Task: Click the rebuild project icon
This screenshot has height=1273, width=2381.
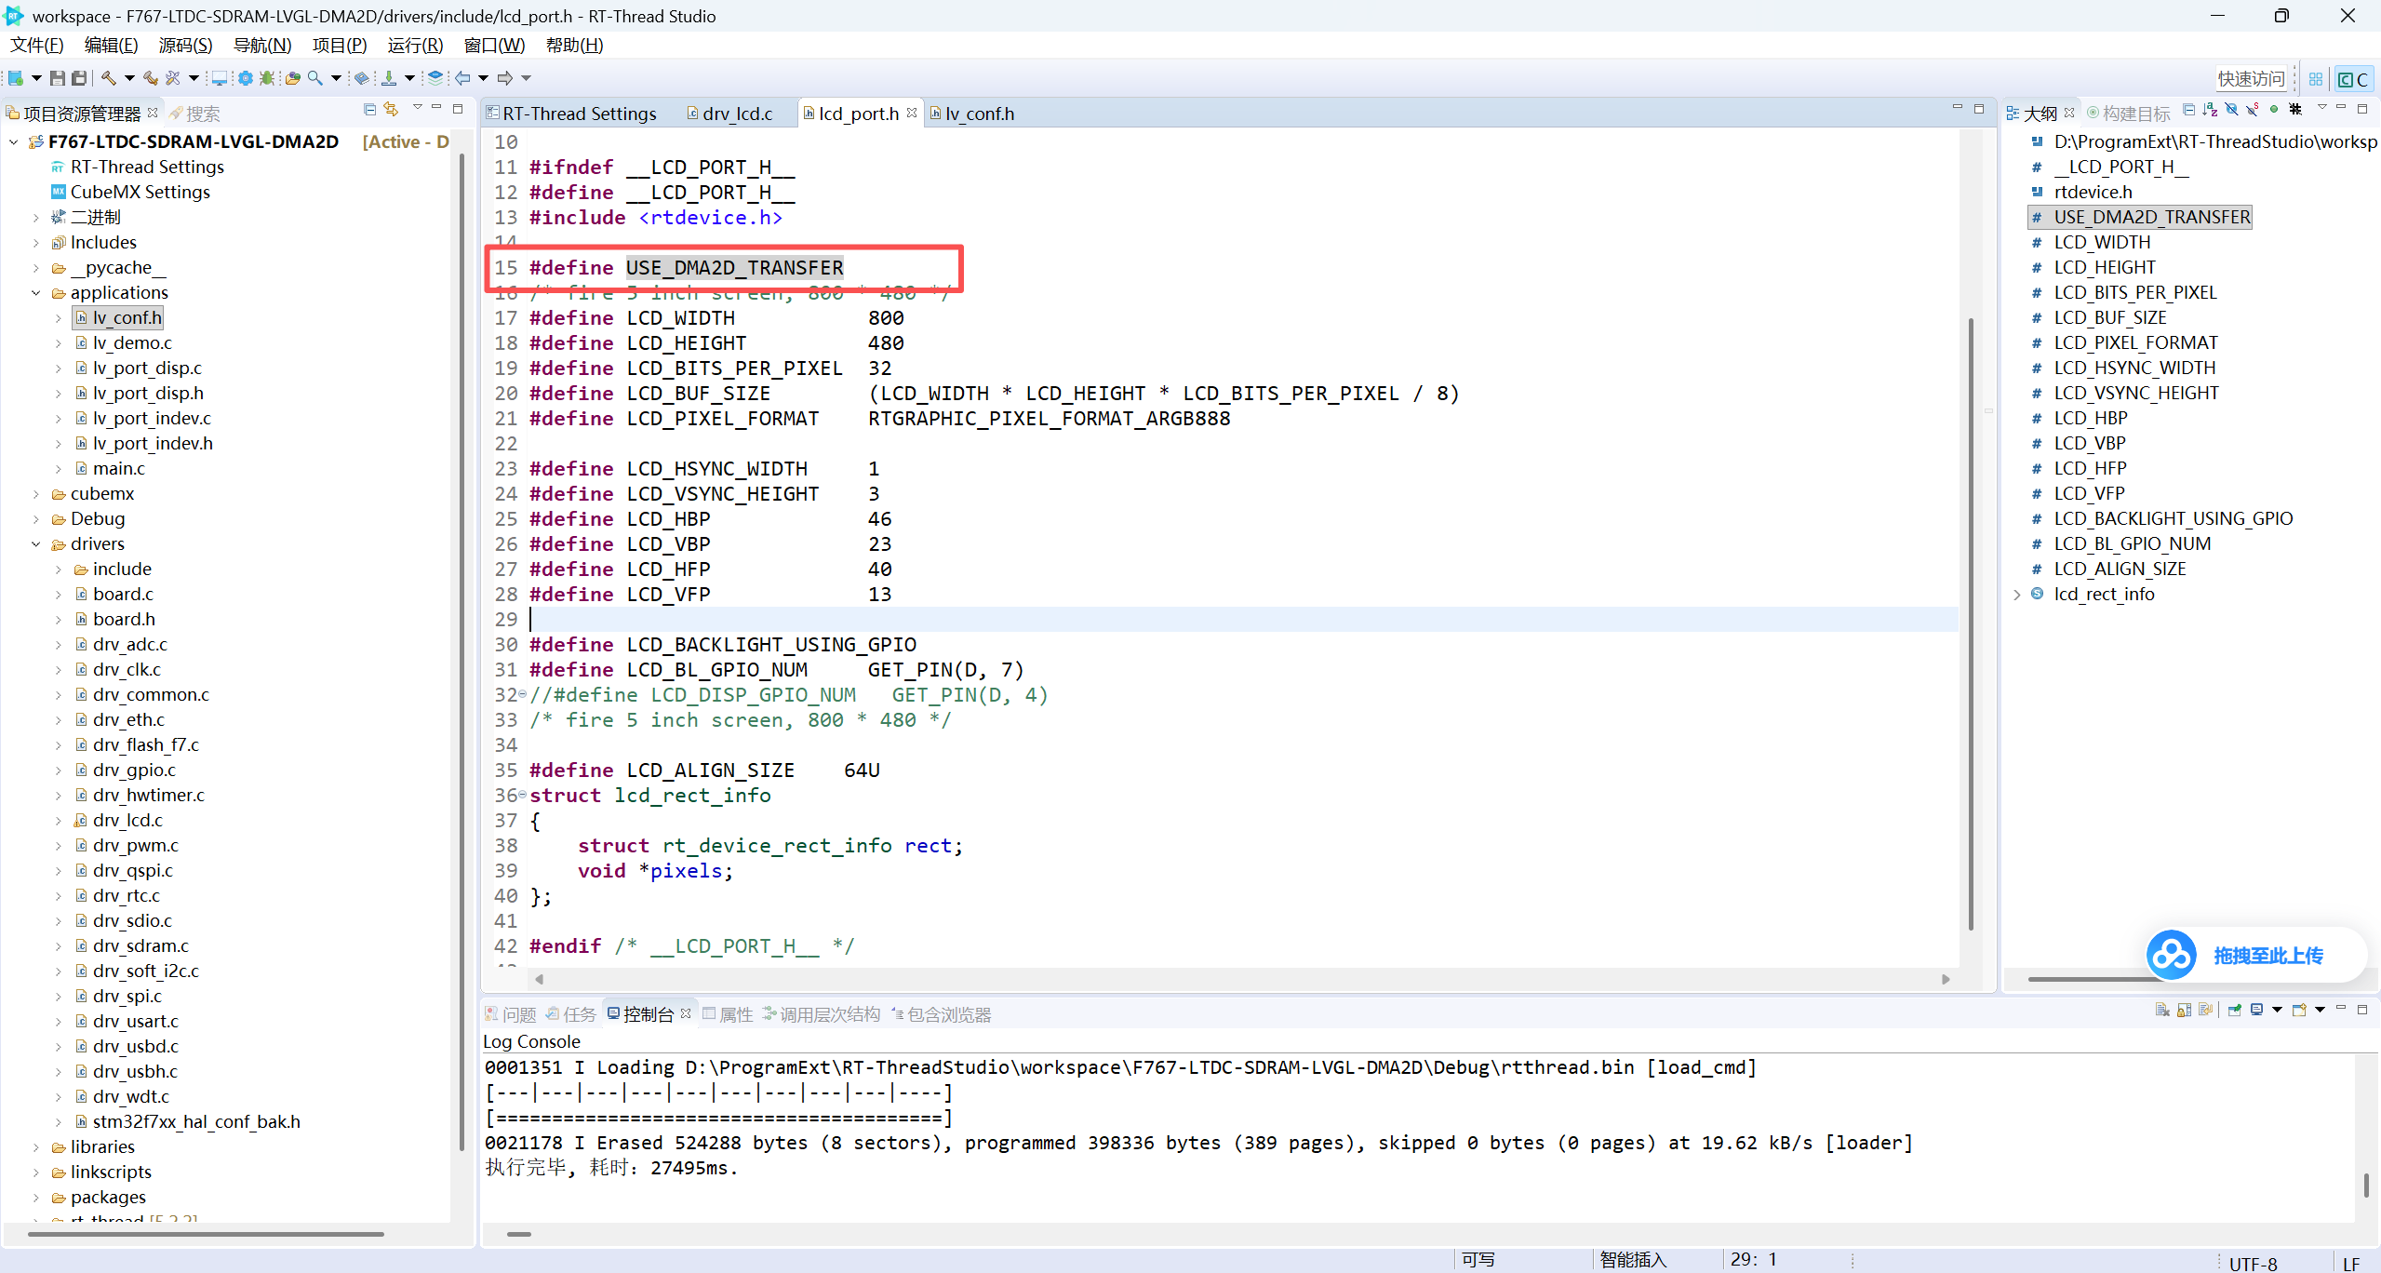Action: point(151,78)
